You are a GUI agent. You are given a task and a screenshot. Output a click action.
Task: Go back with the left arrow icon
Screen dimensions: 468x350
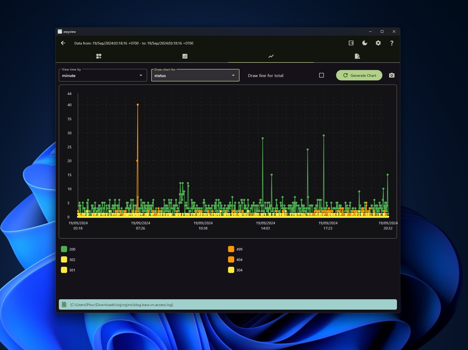tap(63, 43)
